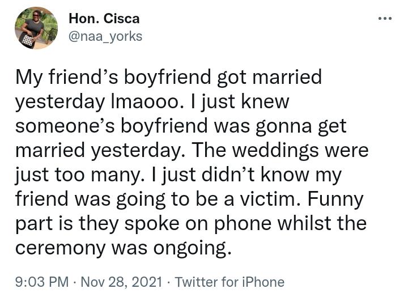Open the three-dot more options menu
This screenshot has height=293, width=408.
[x=385, y=18]
